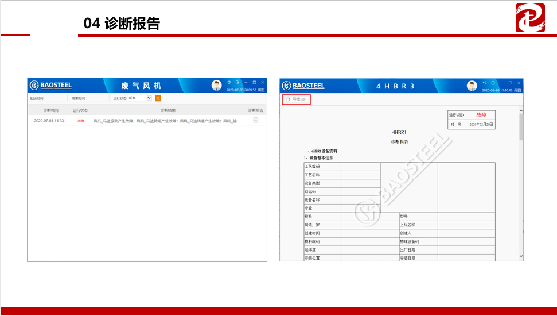557x316 pixels.
Task: Click the 诊断时间 column header
Action: click(50, 110)
